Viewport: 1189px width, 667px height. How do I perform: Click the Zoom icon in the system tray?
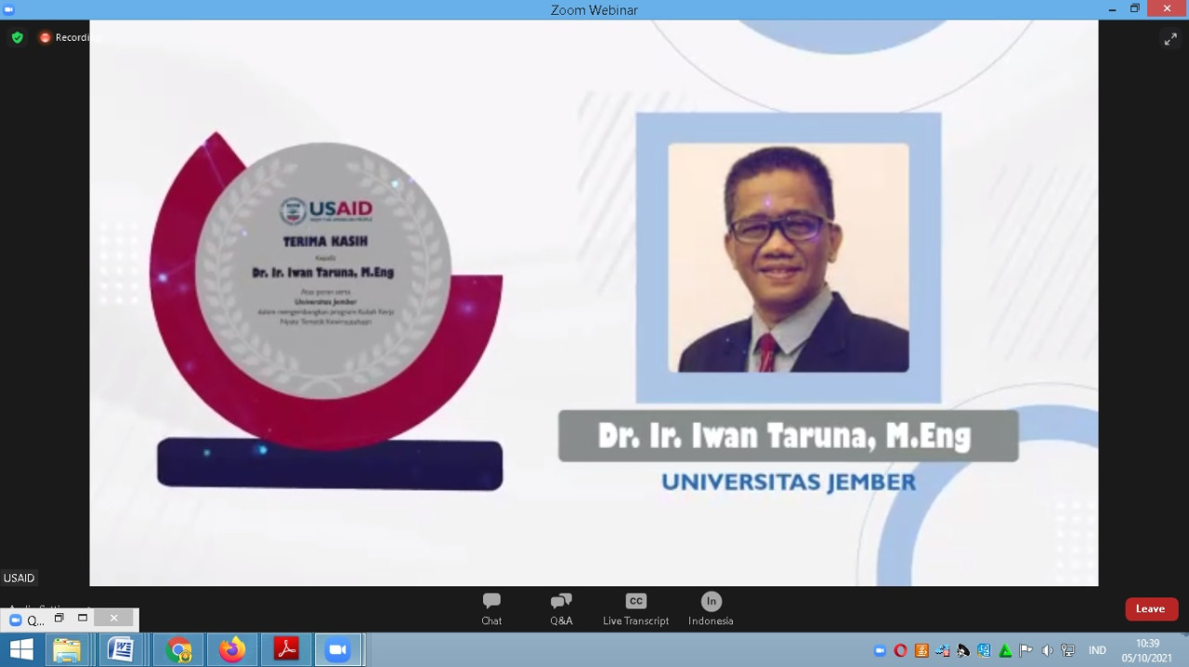(x=880, y=650)
